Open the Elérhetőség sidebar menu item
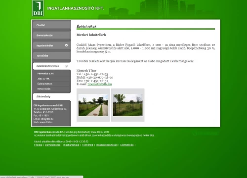 (52, 96)
